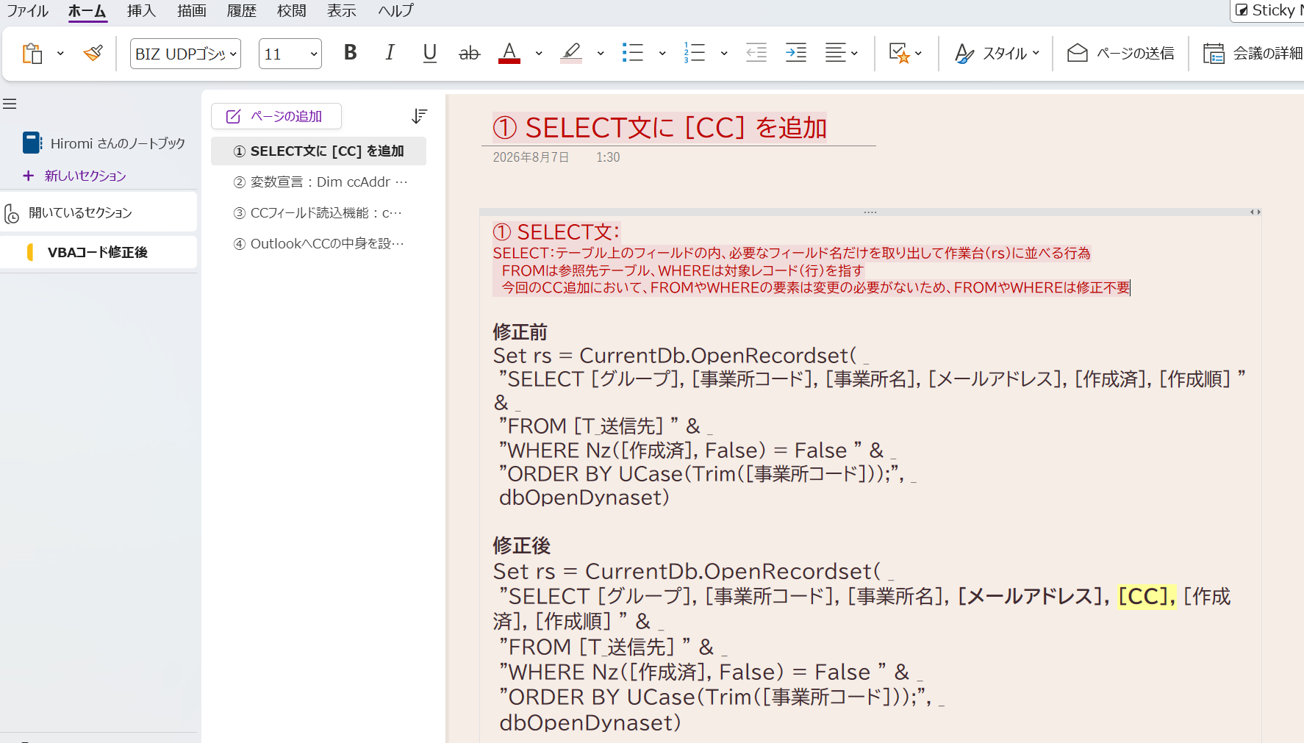
Task: Click the bulleted list icon
Action: (633, 53)
